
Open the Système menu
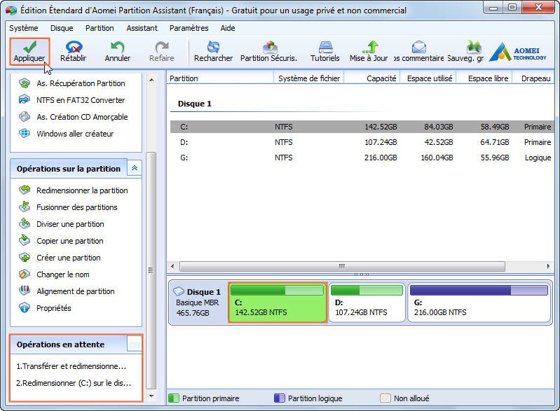pos(24,28)
